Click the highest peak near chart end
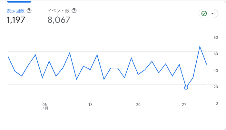 (200, 47)
